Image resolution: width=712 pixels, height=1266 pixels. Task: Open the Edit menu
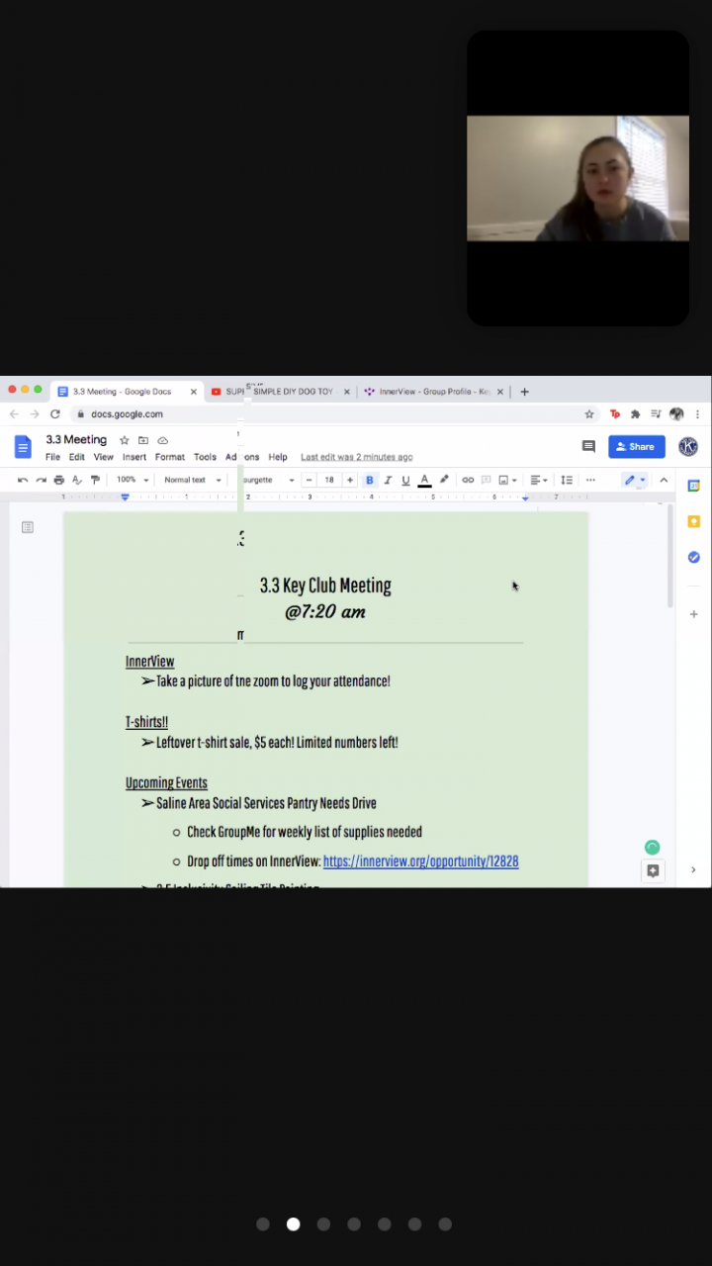(76, 457)
